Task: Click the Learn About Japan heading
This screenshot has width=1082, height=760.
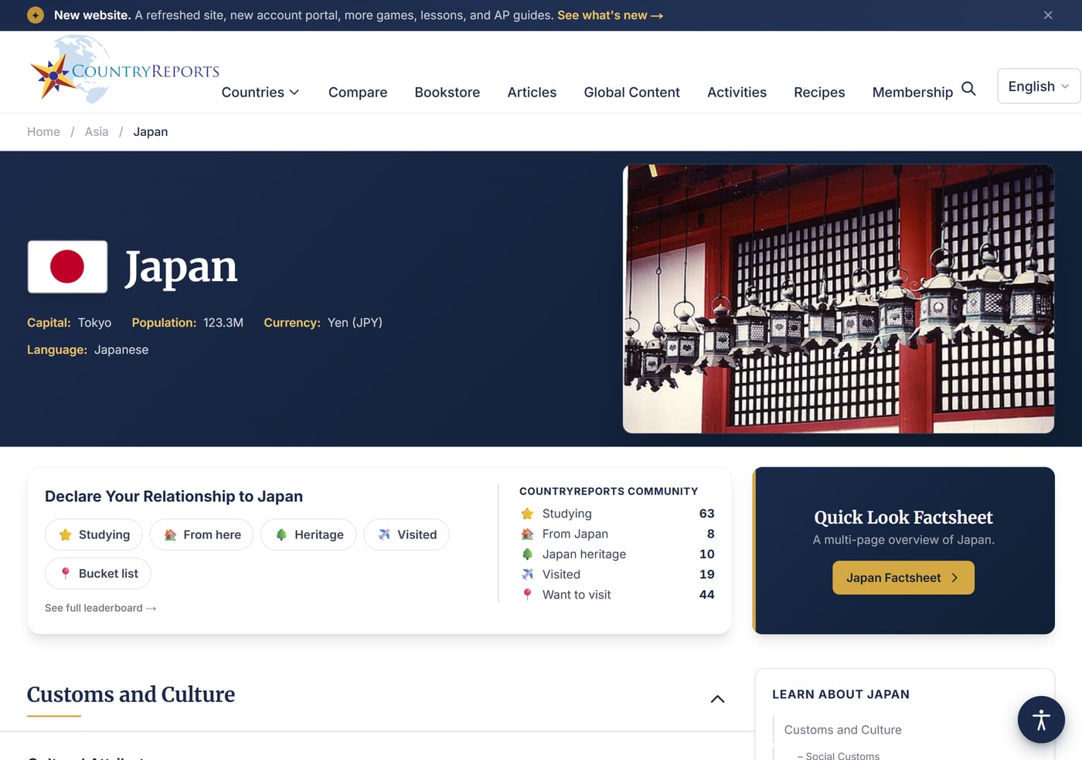Action: [841, 694]
